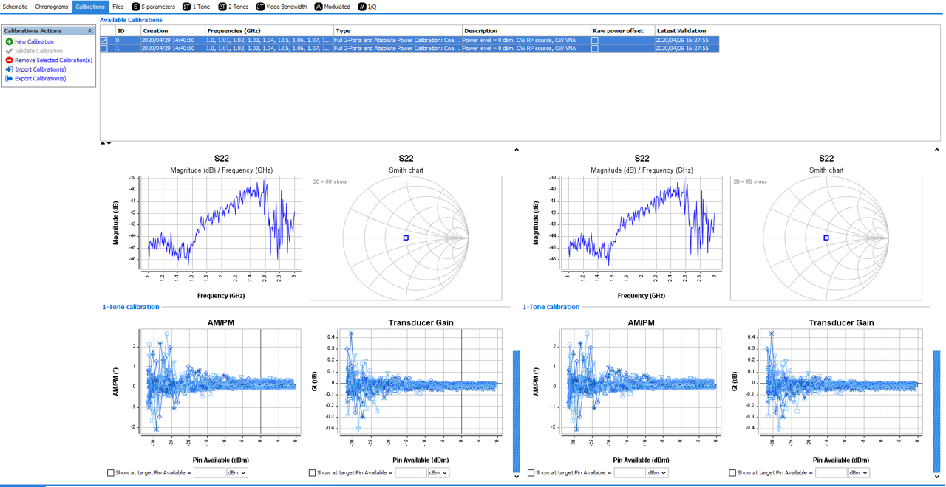
Task: Tick 'Show at target Pin Available' under left AM/PM chart
Action: click(x=111, y=473)
